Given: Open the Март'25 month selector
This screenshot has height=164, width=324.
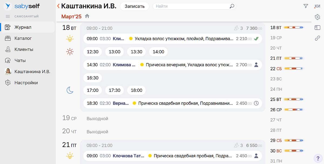Looking at the screenshot, I should tap(71, 17).
